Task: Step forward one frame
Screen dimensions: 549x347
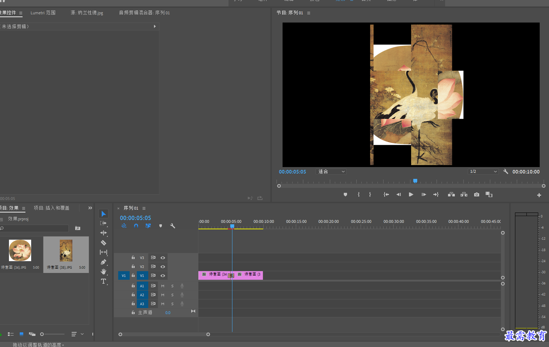Action: pos(424,195)
